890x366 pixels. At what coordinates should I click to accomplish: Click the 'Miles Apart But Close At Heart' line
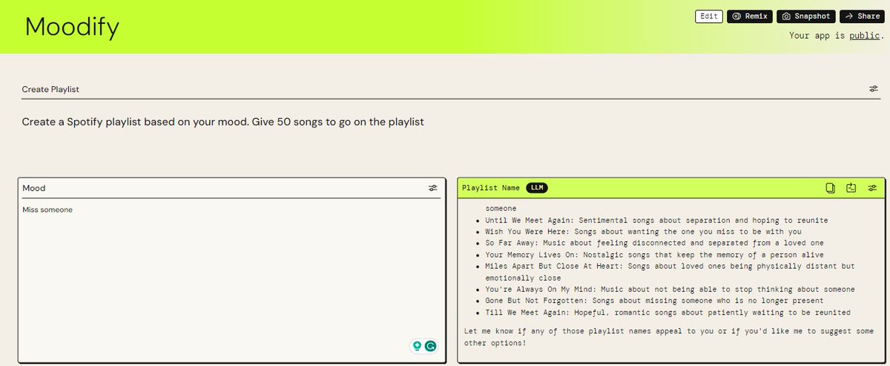point(670,272)
